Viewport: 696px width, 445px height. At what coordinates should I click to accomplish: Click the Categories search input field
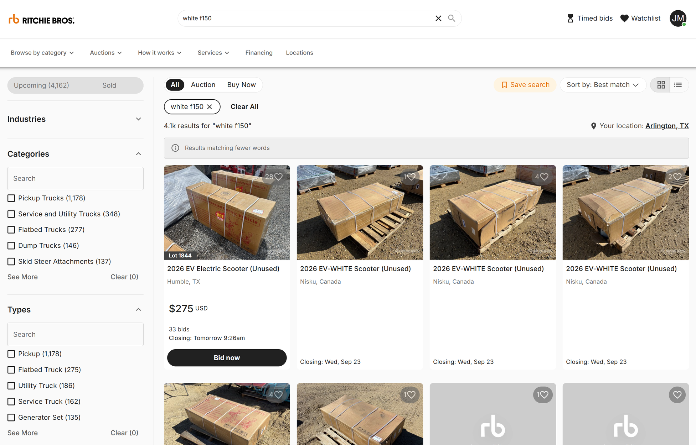[75, 178]
